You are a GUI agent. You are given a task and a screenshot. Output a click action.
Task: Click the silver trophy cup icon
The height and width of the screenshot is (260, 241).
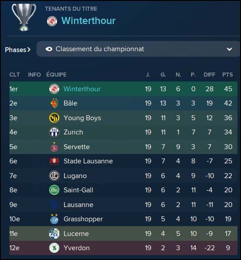coord(24,17)
